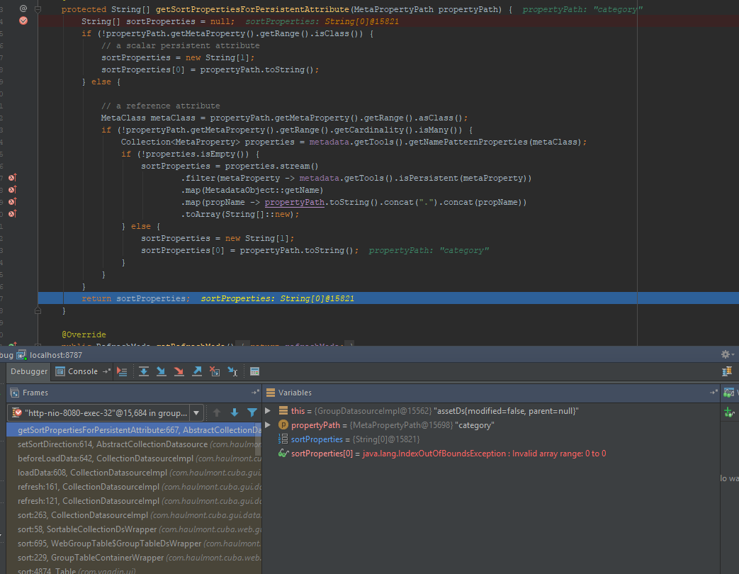
Task: Select frame beforeLoadData:642
Action: pos(133,458)
